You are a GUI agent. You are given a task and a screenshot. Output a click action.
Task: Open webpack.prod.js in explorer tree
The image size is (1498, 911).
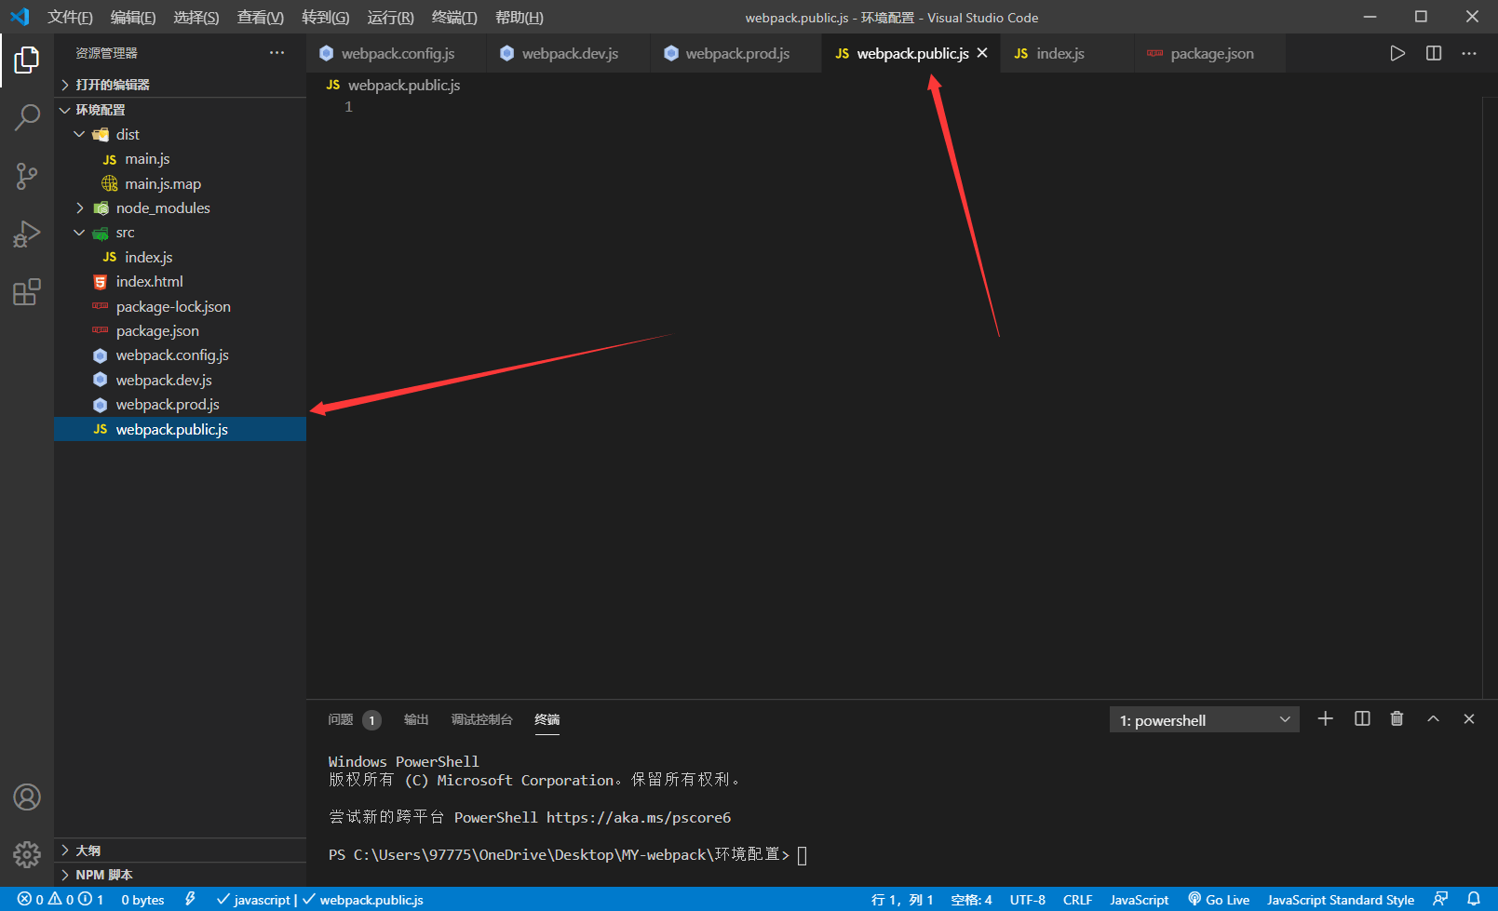pyautogui.click(x=180, y=404)
